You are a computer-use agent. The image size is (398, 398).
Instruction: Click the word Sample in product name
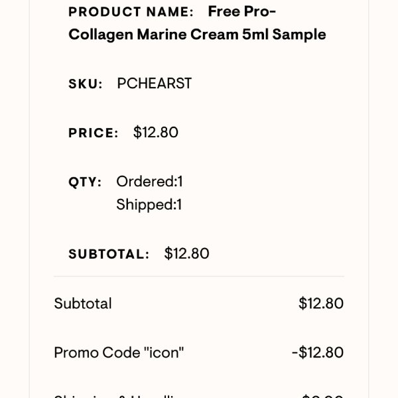pos(299,34)
